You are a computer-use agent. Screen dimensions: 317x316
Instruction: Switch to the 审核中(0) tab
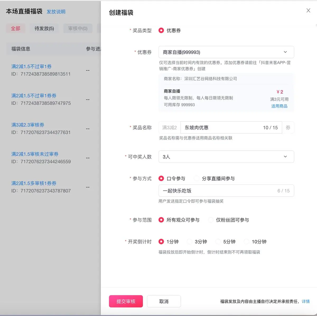pos(78,28)
